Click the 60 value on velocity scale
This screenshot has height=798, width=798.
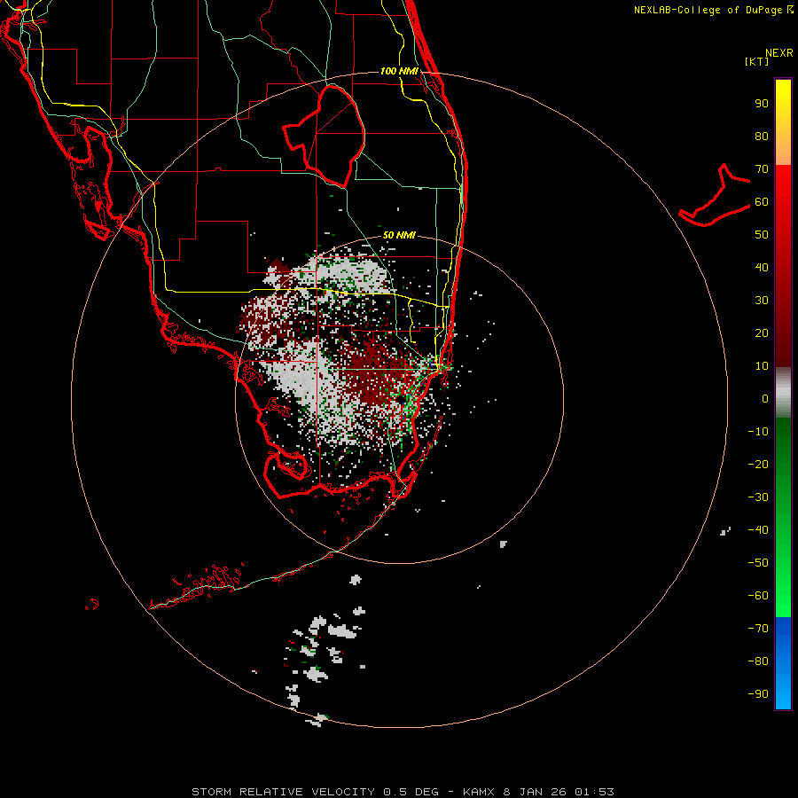[762, 201]
